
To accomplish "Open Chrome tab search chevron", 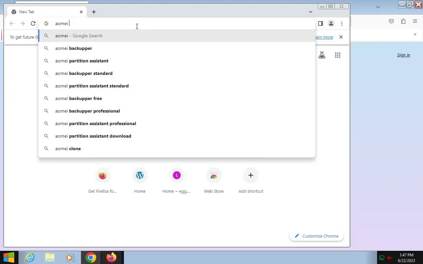I will [311, 12].
